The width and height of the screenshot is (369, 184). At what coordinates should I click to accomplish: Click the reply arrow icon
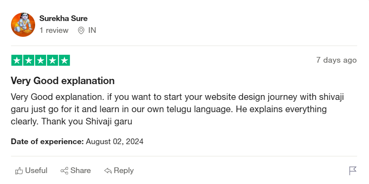(108, 170)
